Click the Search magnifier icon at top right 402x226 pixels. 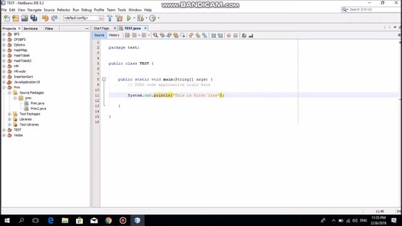coord(344,9)
